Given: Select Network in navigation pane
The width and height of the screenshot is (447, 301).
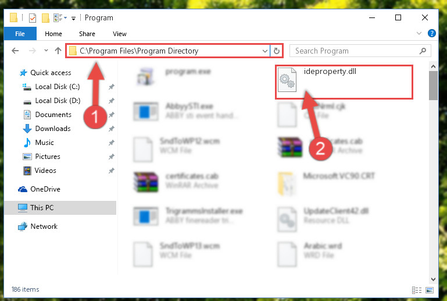Looking at the screenshot, I should click(44, 226).
